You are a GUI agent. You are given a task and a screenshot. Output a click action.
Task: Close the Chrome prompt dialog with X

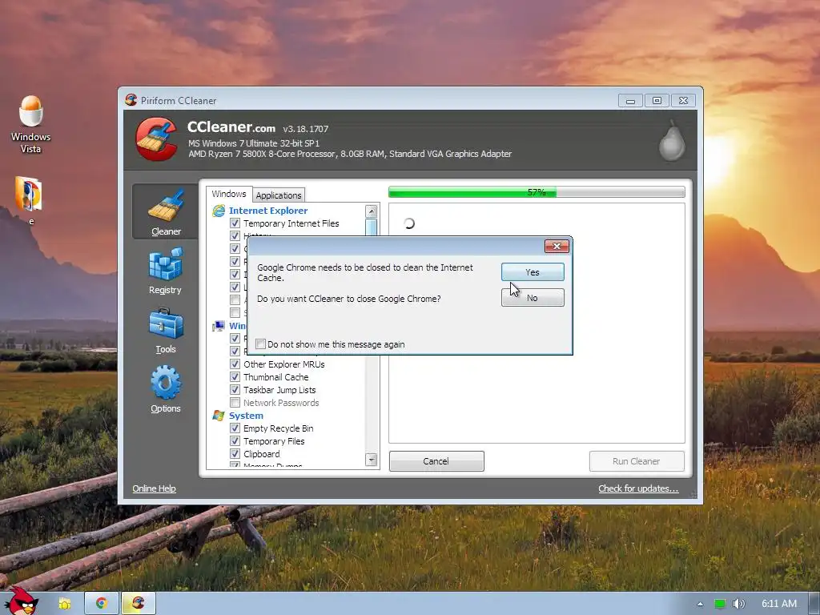point(557,246)
